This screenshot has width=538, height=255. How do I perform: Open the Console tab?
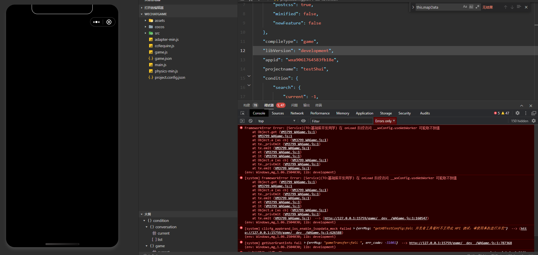[259, 113]
